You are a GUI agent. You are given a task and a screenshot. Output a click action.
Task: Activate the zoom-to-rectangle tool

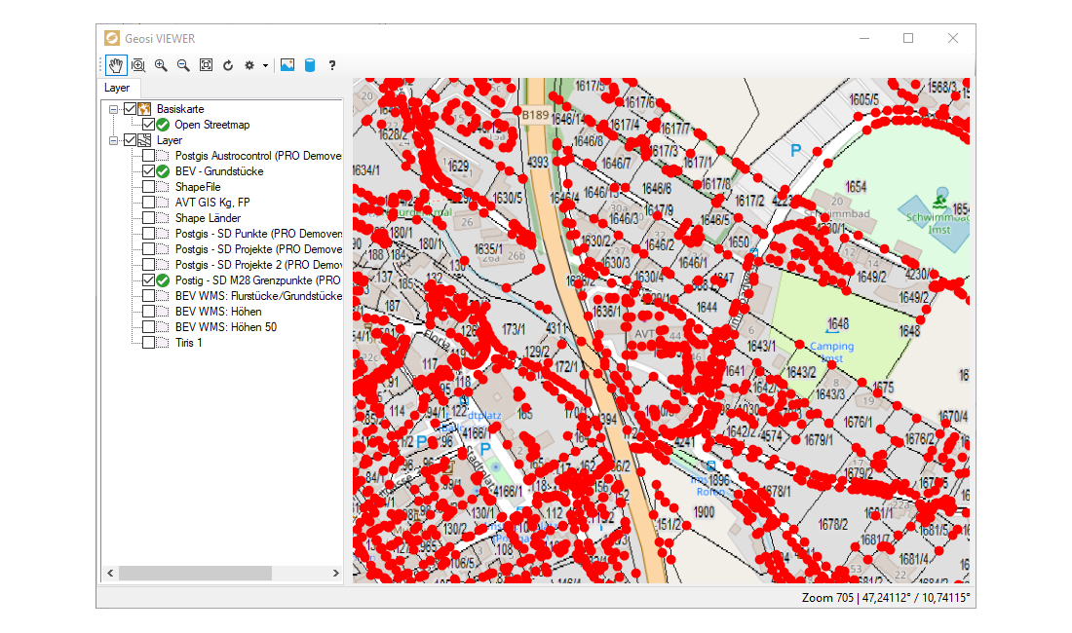138,65
